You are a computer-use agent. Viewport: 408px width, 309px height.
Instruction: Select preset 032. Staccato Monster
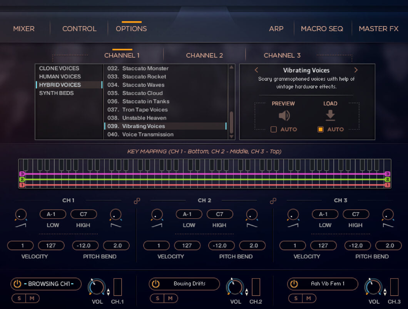point(166,68)
